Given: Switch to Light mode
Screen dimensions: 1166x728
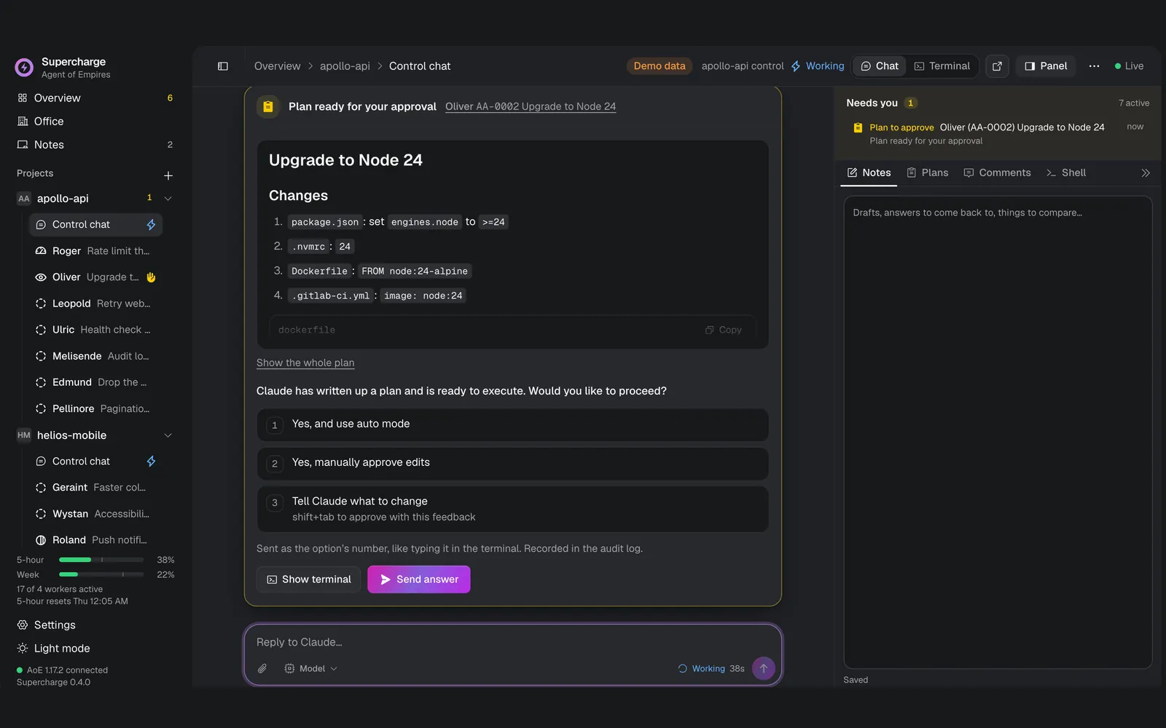Looking at the screenshot, I should (x=54, y=649).
